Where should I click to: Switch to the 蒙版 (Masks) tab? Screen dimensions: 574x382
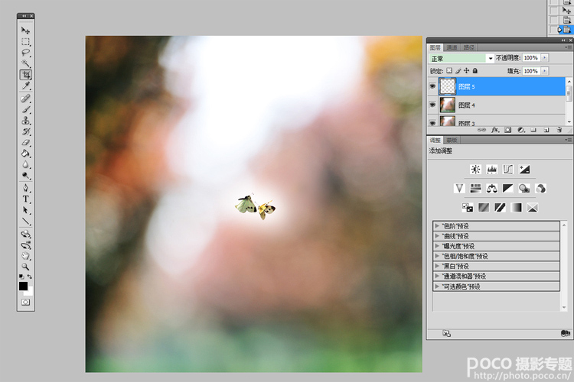point(452,140)
